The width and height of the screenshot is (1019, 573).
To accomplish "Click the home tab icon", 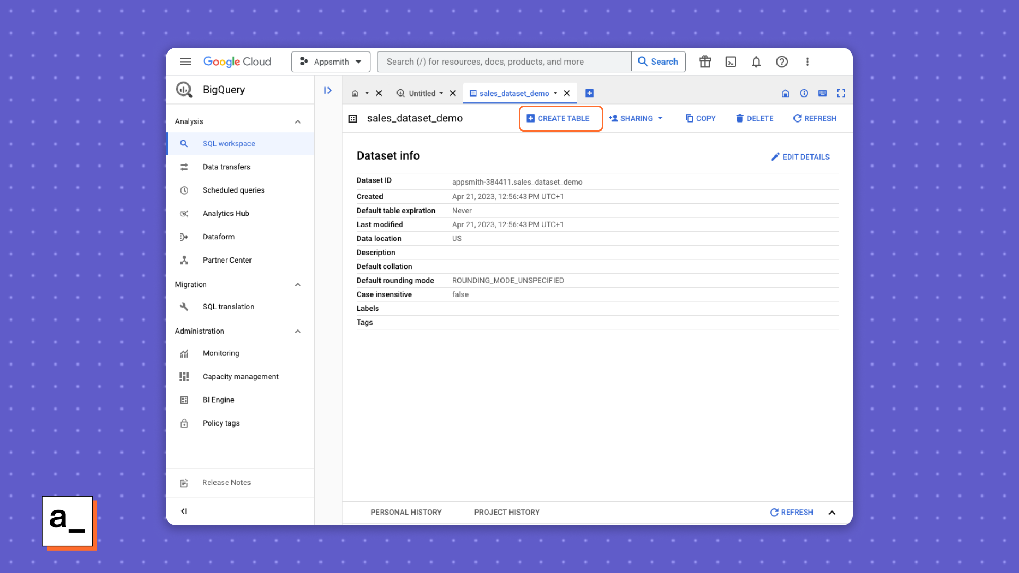I will coord(355,93).
